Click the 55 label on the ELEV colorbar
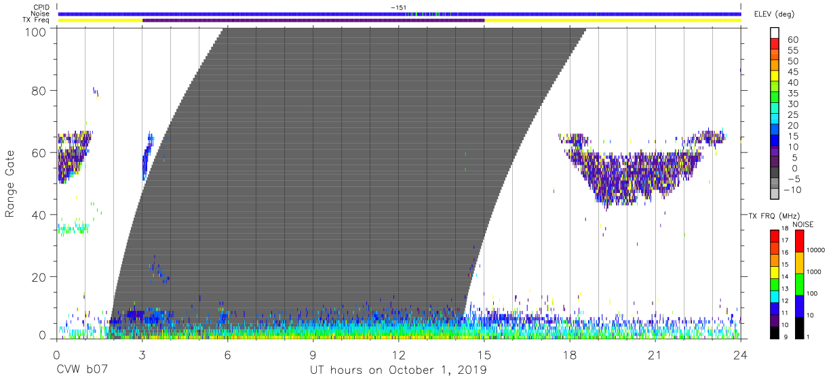 pos(793,51)
